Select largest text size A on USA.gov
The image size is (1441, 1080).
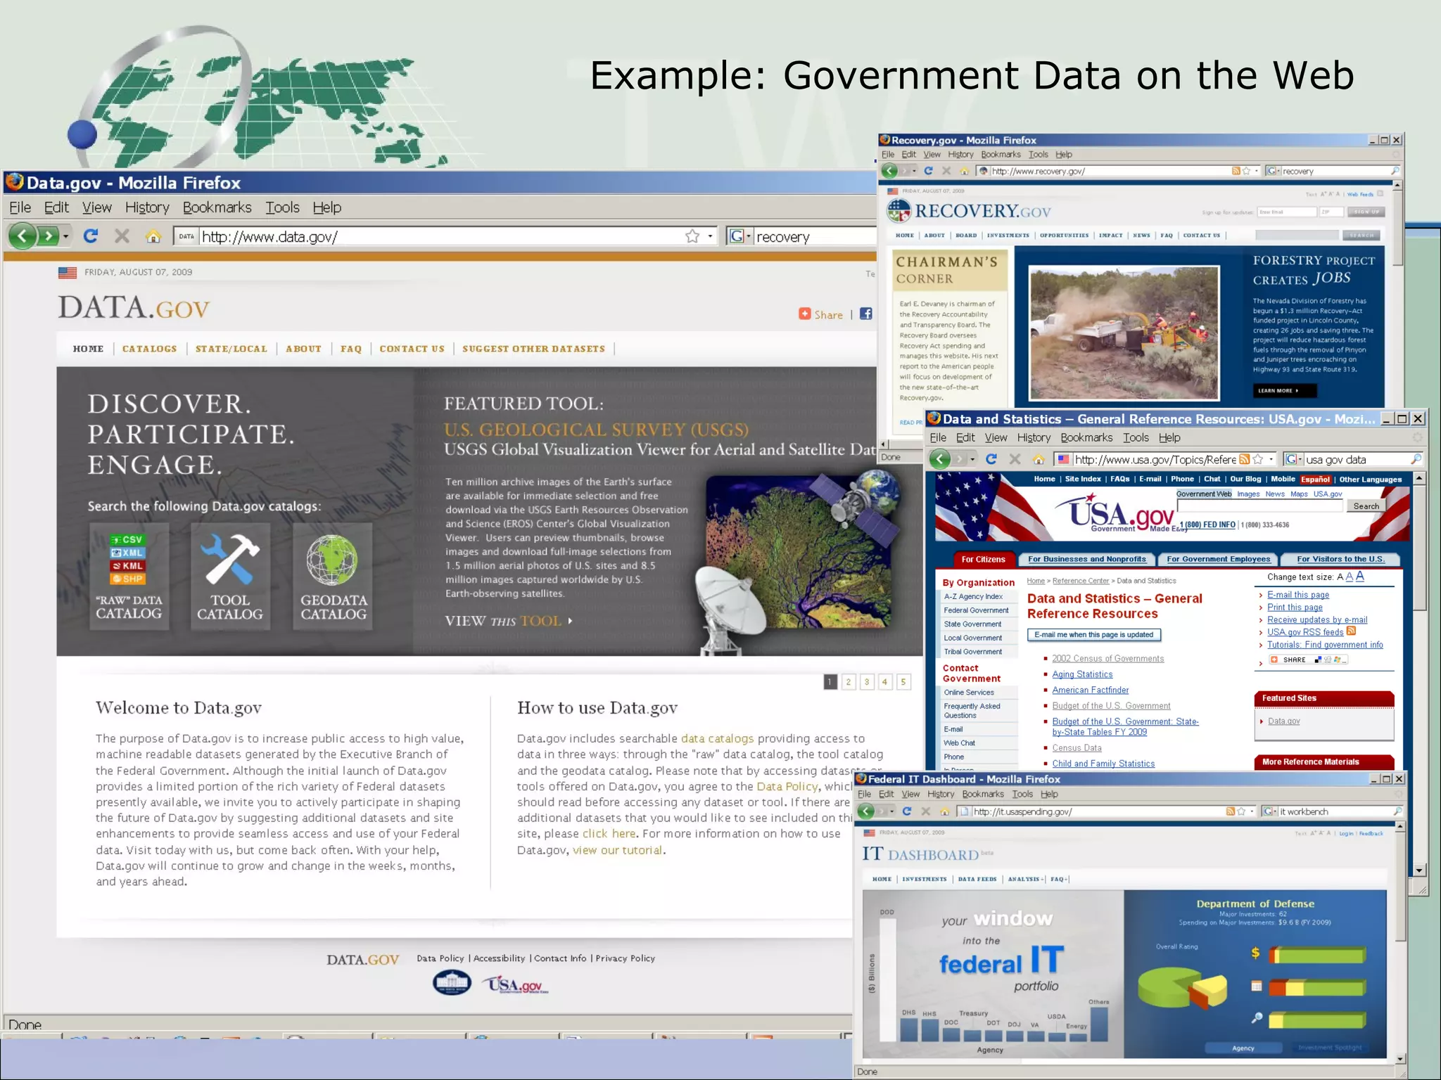click(1360, 577)
